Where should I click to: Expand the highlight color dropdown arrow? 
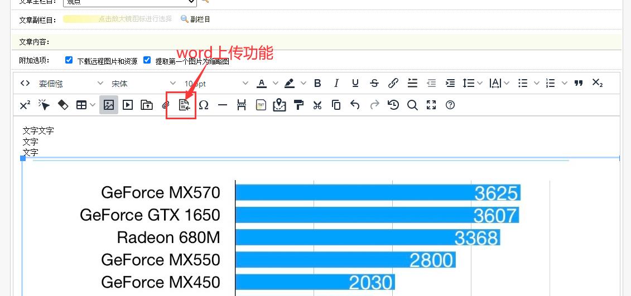304,83
